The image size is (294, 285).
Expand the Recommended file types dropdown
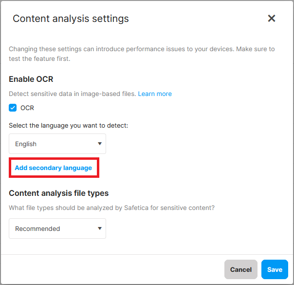(x=57, y=228)
